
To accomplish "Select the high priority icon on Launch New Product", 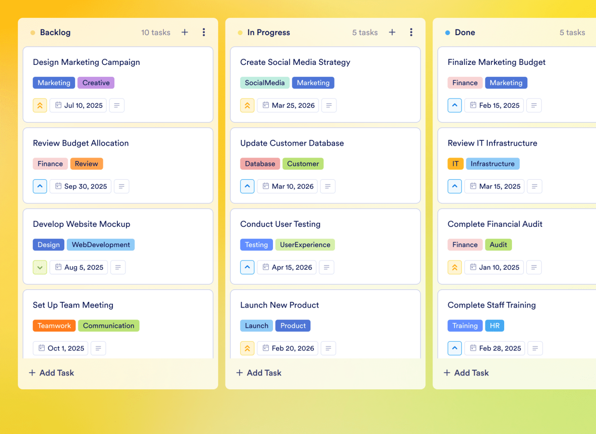I will click(x=247, y=348).
